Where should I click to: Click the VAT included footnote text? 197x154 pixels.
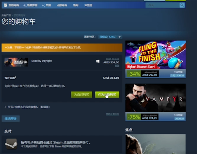(29, 107)
